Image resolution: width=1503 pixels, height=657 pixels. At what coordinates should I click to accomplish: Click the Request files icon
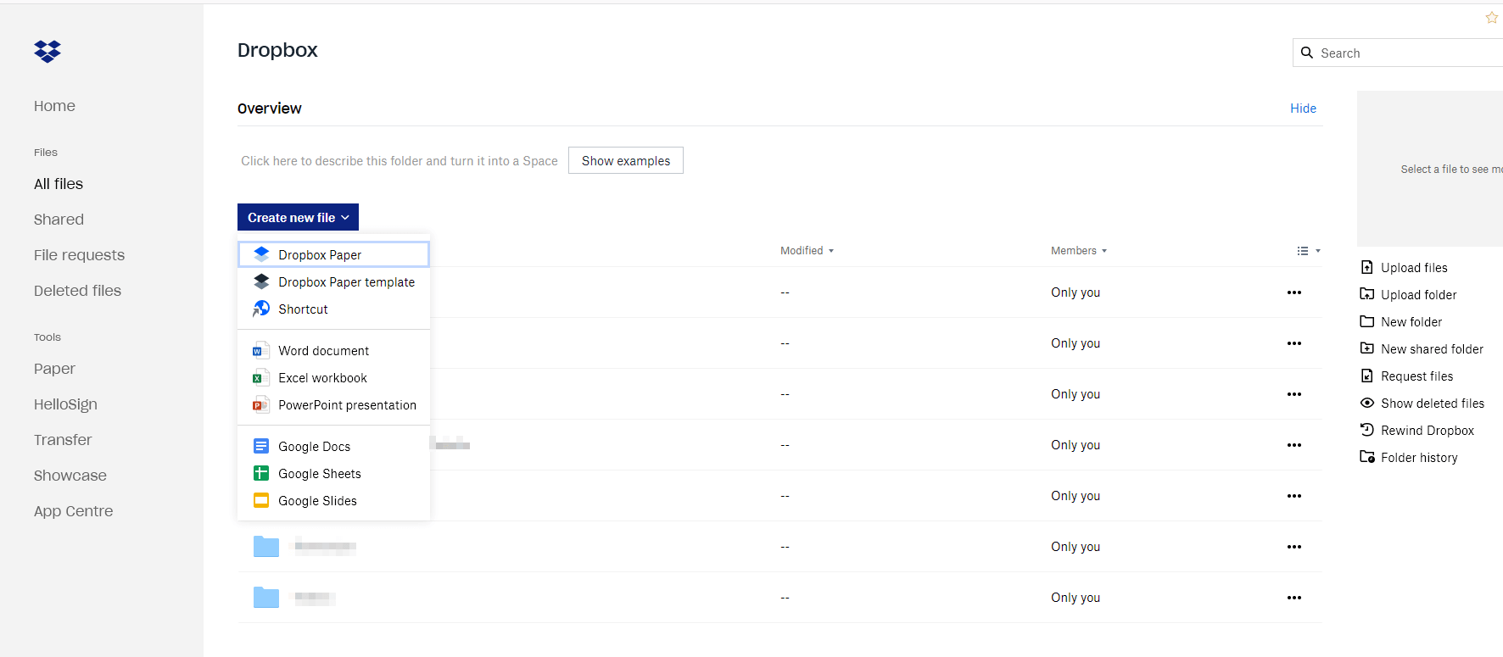pos(1367,376)
